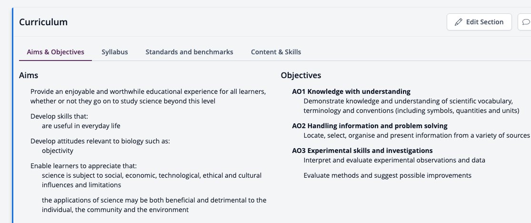Screen dimensions: 531x223
Task: Click the Objectives column heading
Action: coord(301,75)
